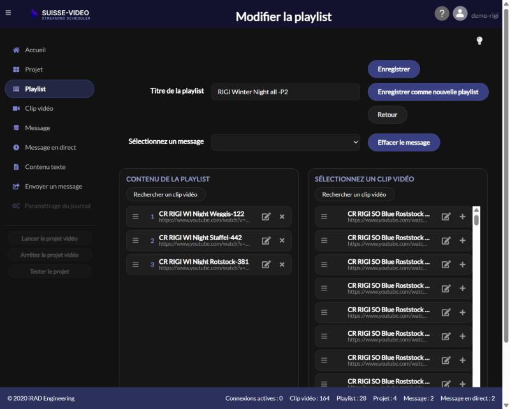Edit clip CR RIGI WI Night Rotstock-381
Viewport: 510px width, 409px height.
click(266, 264)
